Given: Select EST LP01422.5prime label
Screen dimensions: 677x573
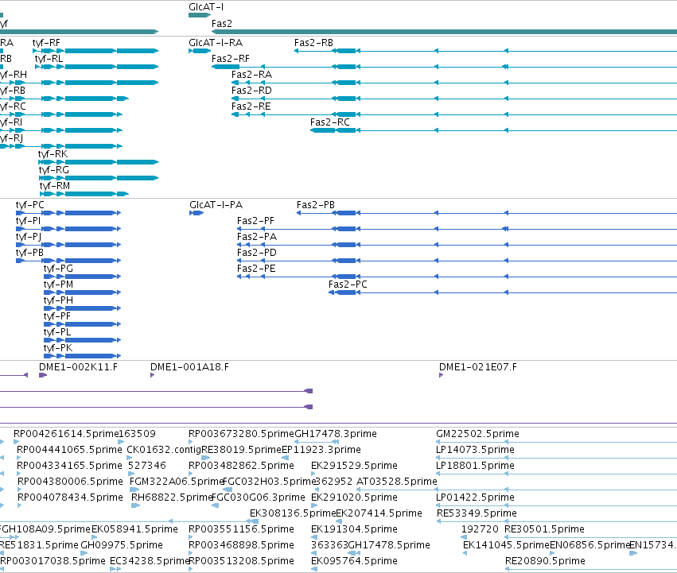Looking at the screenshot, I should click(476, 498).
